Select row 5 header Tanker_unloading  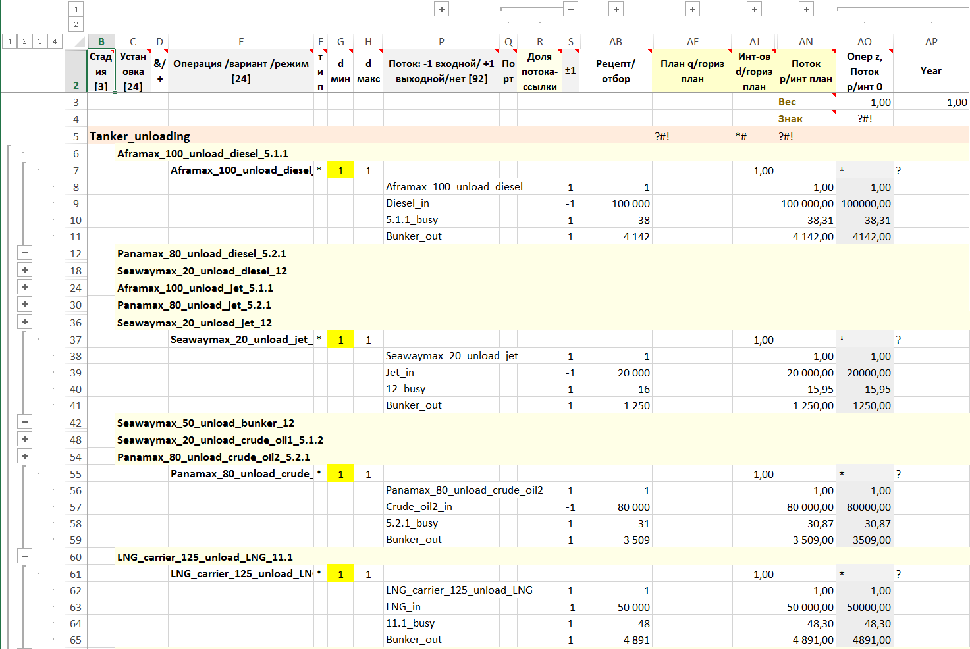(x=76, y=136)
